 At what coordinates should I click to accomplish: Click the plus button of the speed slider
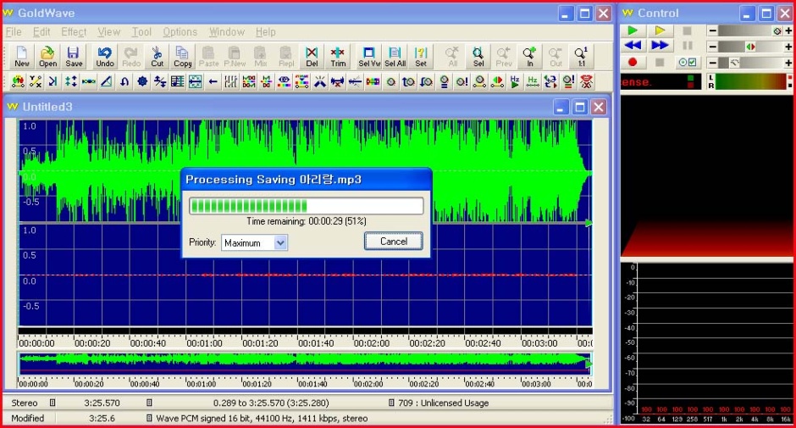coord(788,63)
